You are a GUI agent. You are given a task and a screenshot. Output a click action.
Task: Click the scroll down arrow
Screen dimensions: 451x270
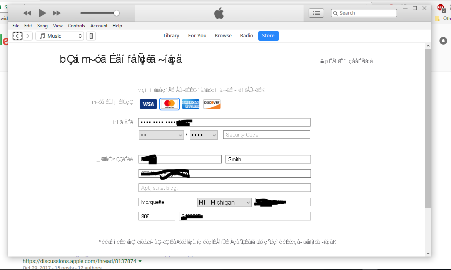click(428, 253)
